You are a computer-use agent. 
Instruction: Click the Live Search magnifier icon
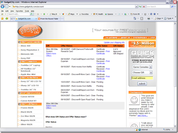(x=172, y=7)
